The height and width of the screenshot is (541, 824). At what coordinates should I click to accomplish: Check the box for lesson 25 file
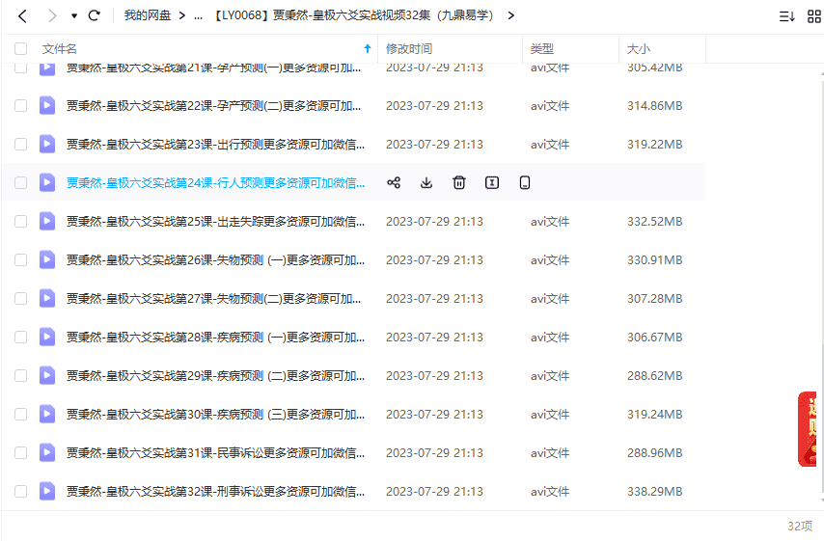pyautogui.click(x=20, y=222)
